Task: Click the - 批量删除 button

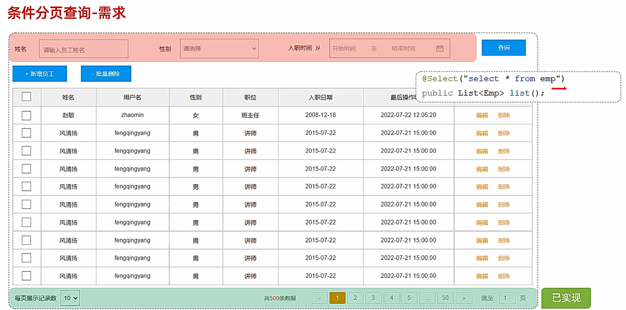Action: pos(106,74)
